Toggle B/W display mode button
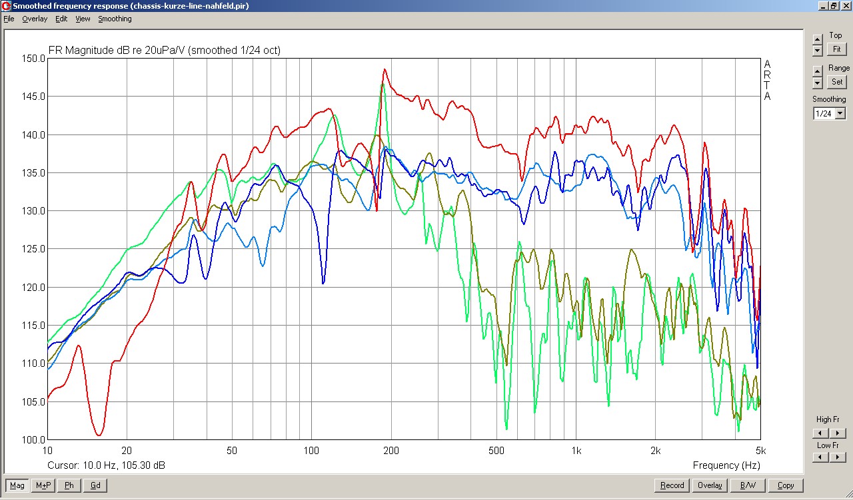The image size is (853, 500). pyautogui.click(x=748, y=485)
